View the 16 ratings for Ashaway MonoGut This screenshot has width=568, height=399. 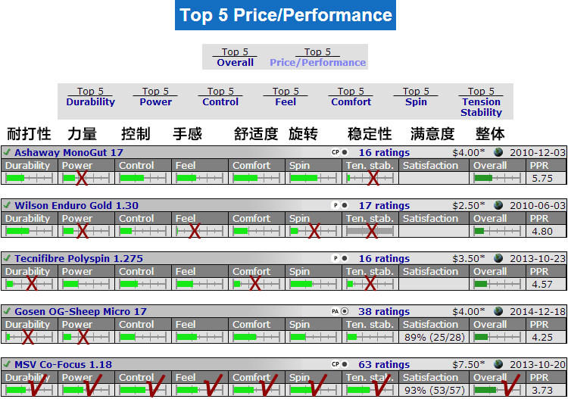click(384, 152)
